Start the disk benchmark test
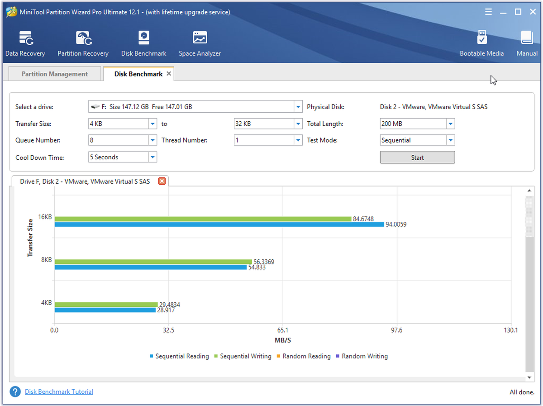 click(417, 158)
